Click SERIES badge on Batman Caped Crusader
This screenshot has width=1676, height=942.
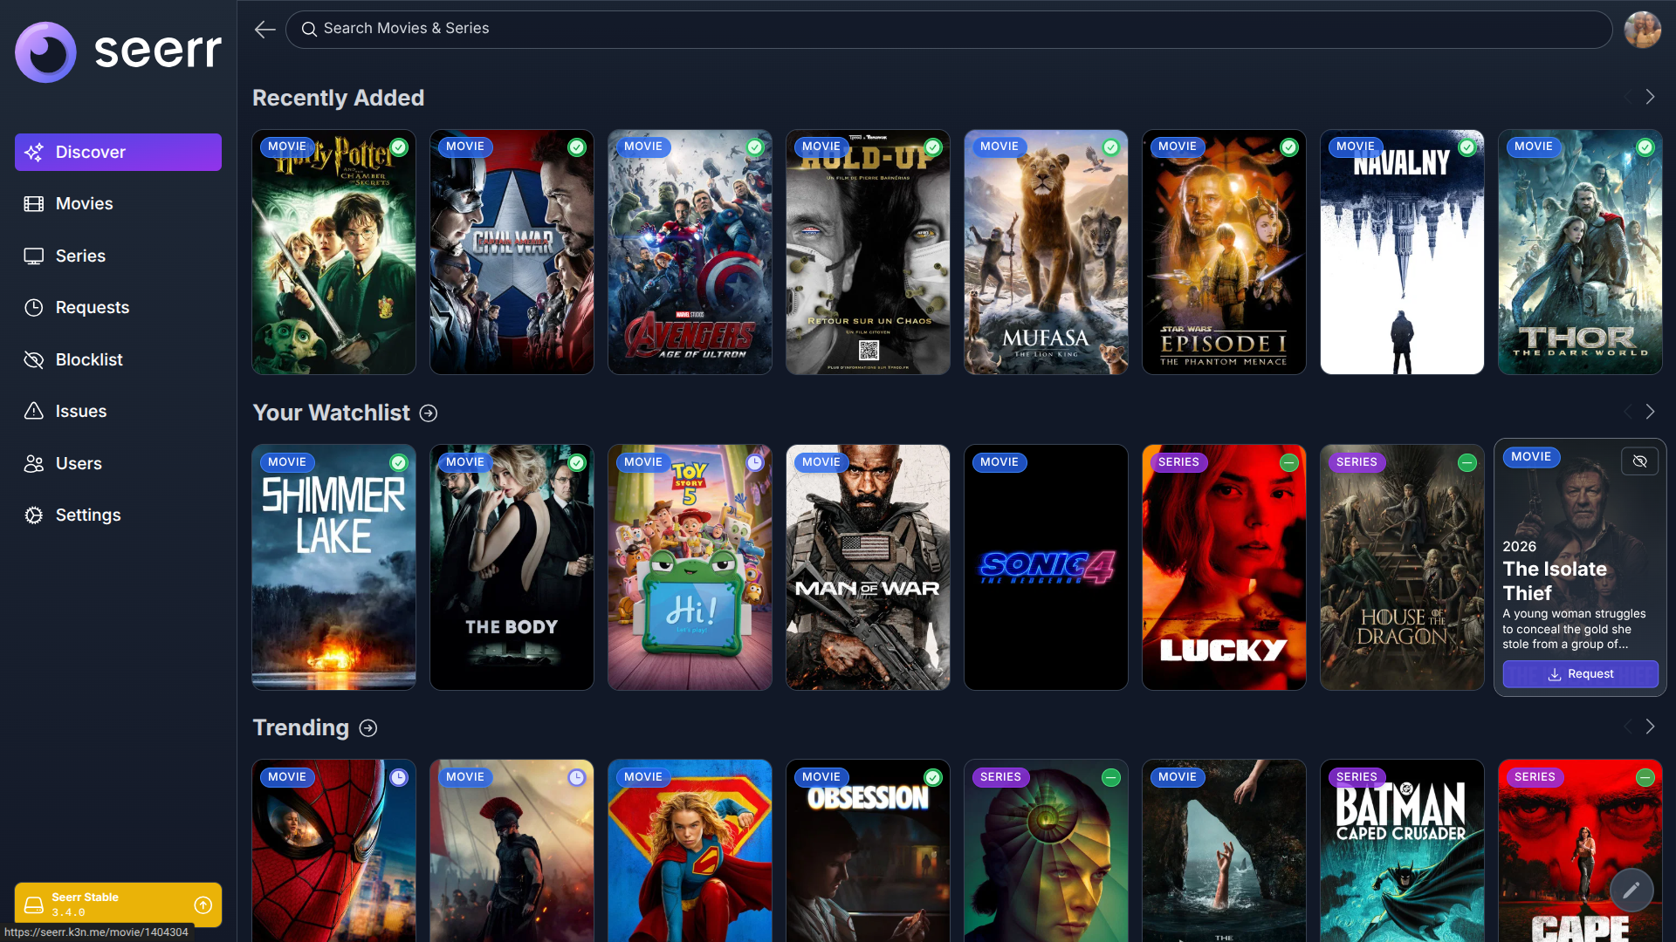[1357, 777]
